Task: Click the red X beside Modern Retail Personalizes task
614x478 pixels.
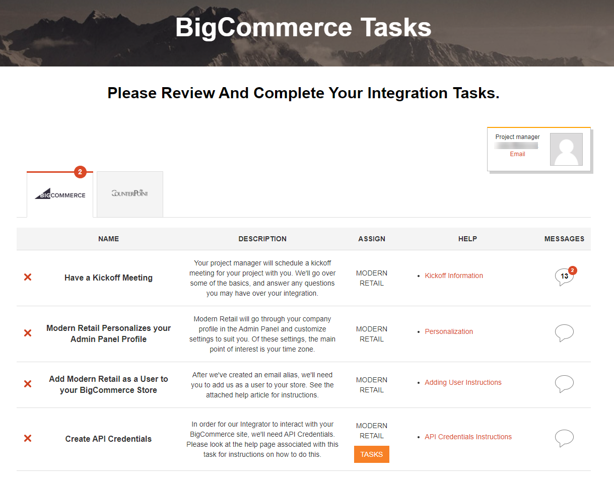Action: pos(28,333)
